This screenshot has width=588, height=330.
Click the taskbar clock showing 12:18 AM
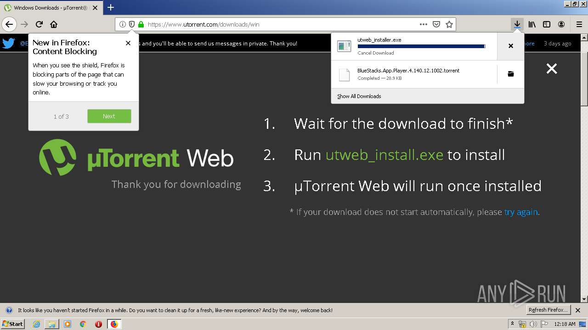[565, 324]
